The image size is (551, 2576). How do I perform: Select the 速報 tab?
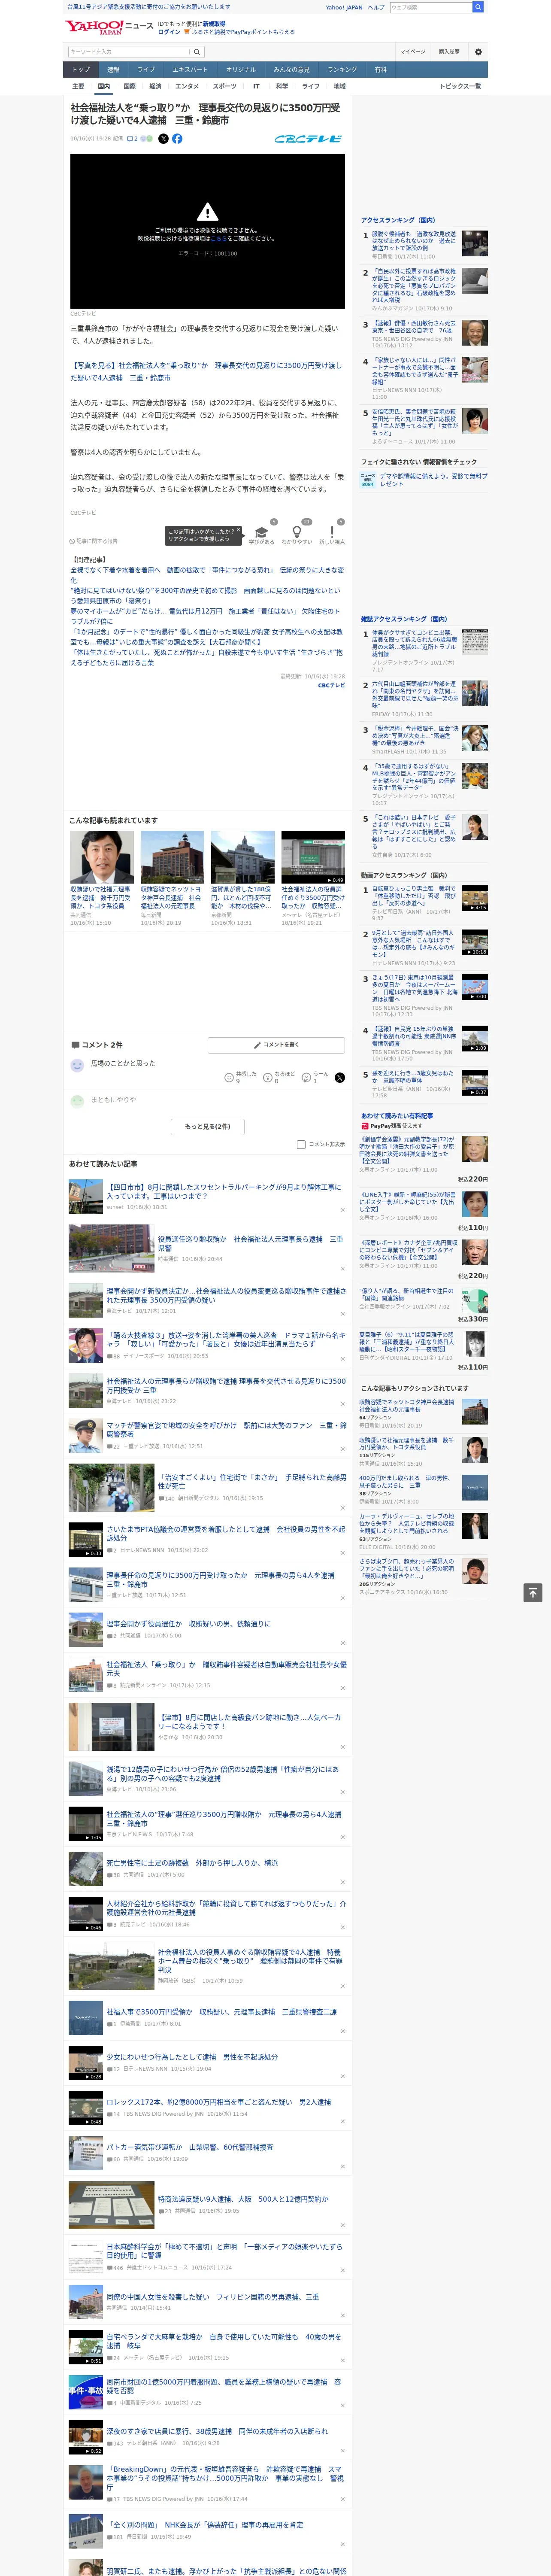point(113,70)
